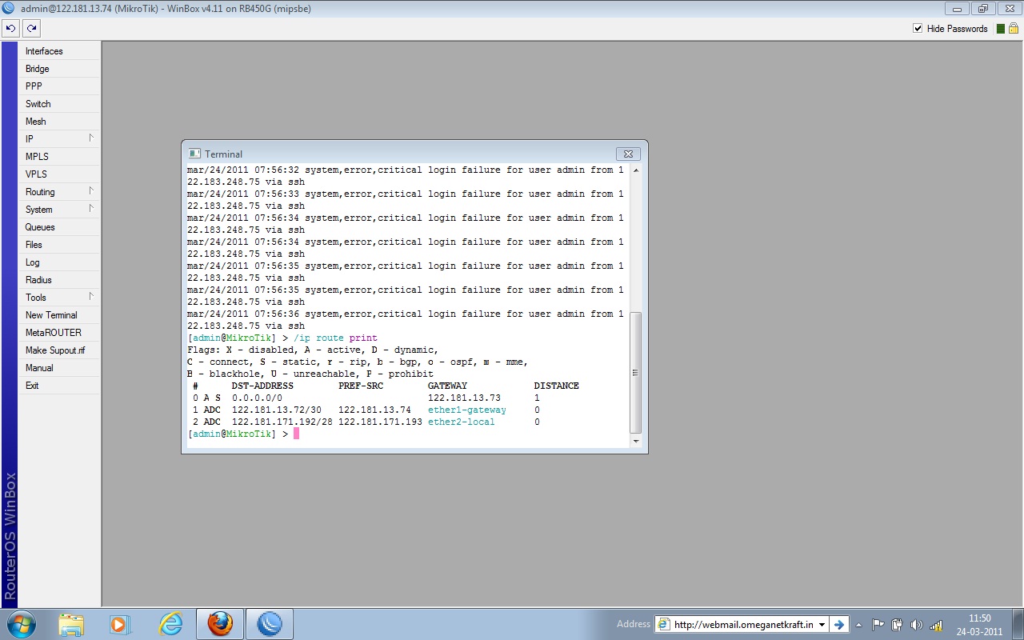
Task: Click the Terminal scrollbar up arrow
Action: click(636, 170)
